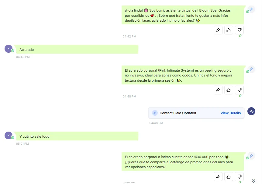
Task: Thumbs down the Lumi greeting message
Action: (x=239, y=30)
